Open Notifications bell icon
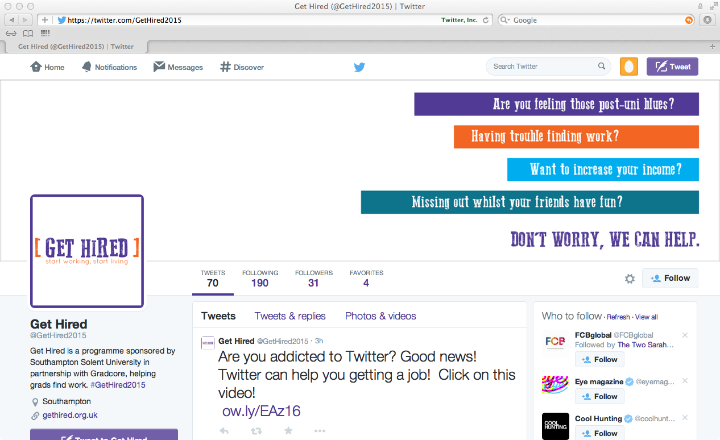Image resolution: width=720 pixels, height=440 pixels. (x=86, y=67)
